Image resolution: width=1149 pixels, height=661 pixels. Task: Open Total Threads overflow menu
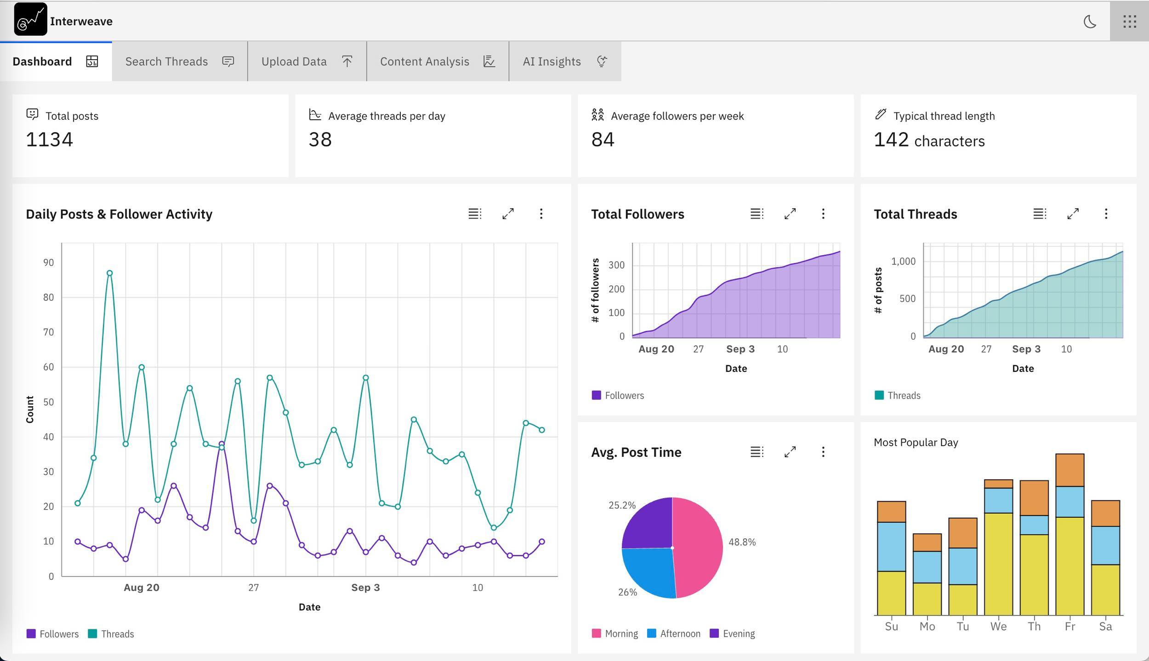coord(1106,214)
